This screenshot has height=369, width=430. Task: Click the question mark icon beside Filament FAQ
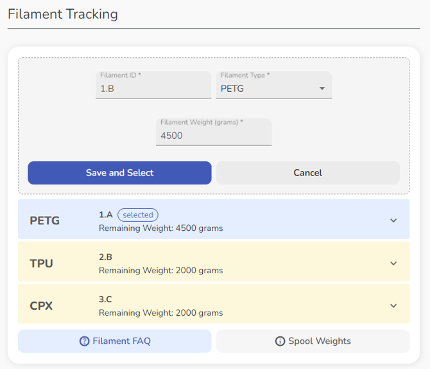84,341
